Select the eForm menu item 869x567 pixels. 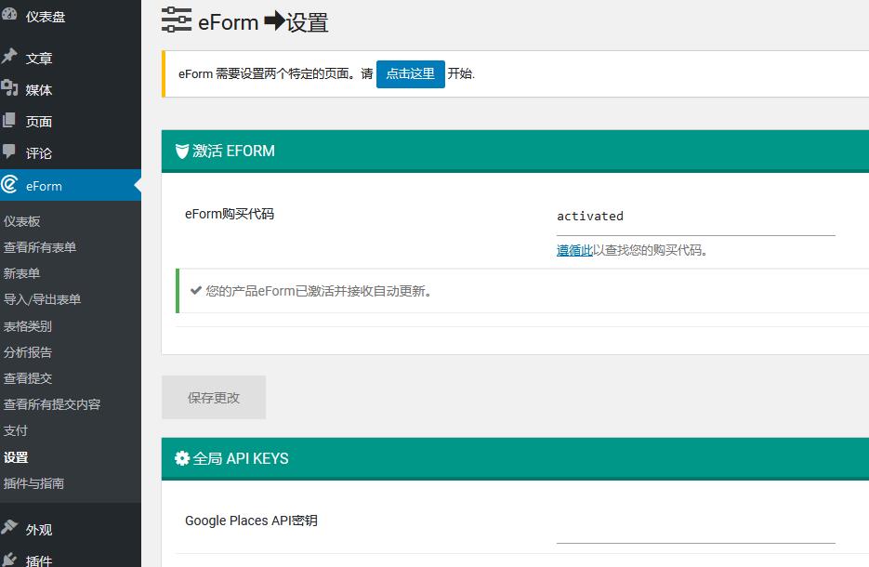pos(71,185)
